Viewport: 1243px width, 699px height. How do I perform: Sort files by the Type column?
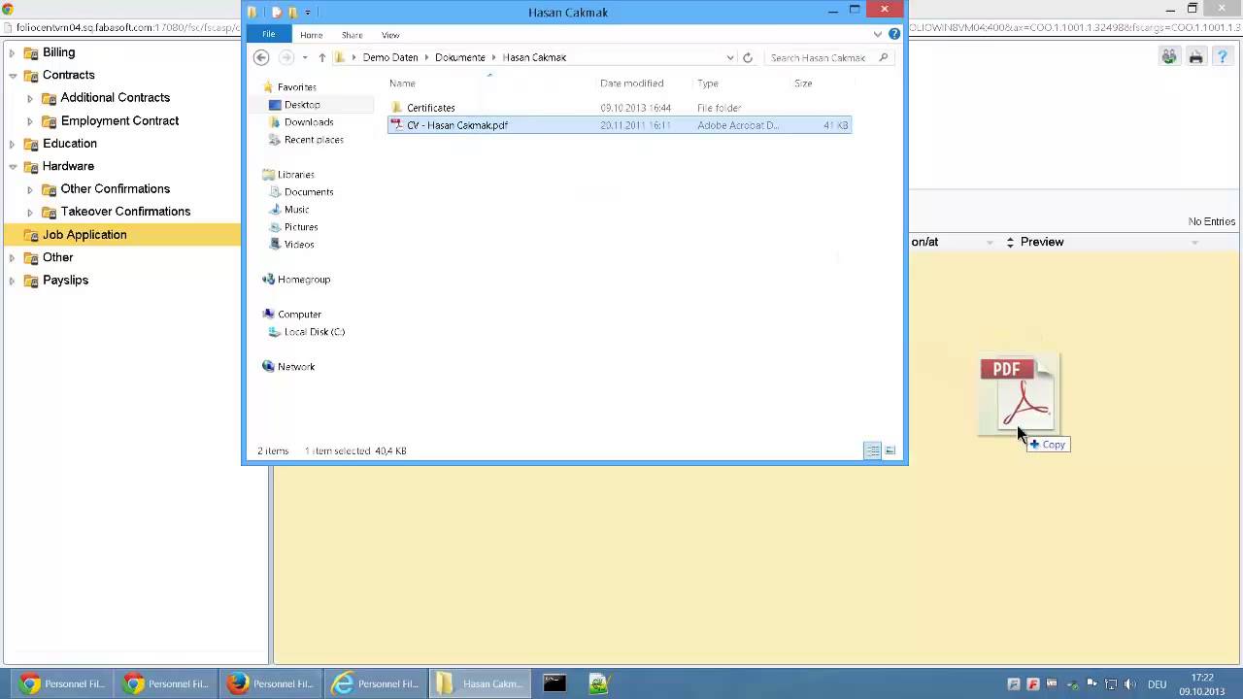pos(708,83)
